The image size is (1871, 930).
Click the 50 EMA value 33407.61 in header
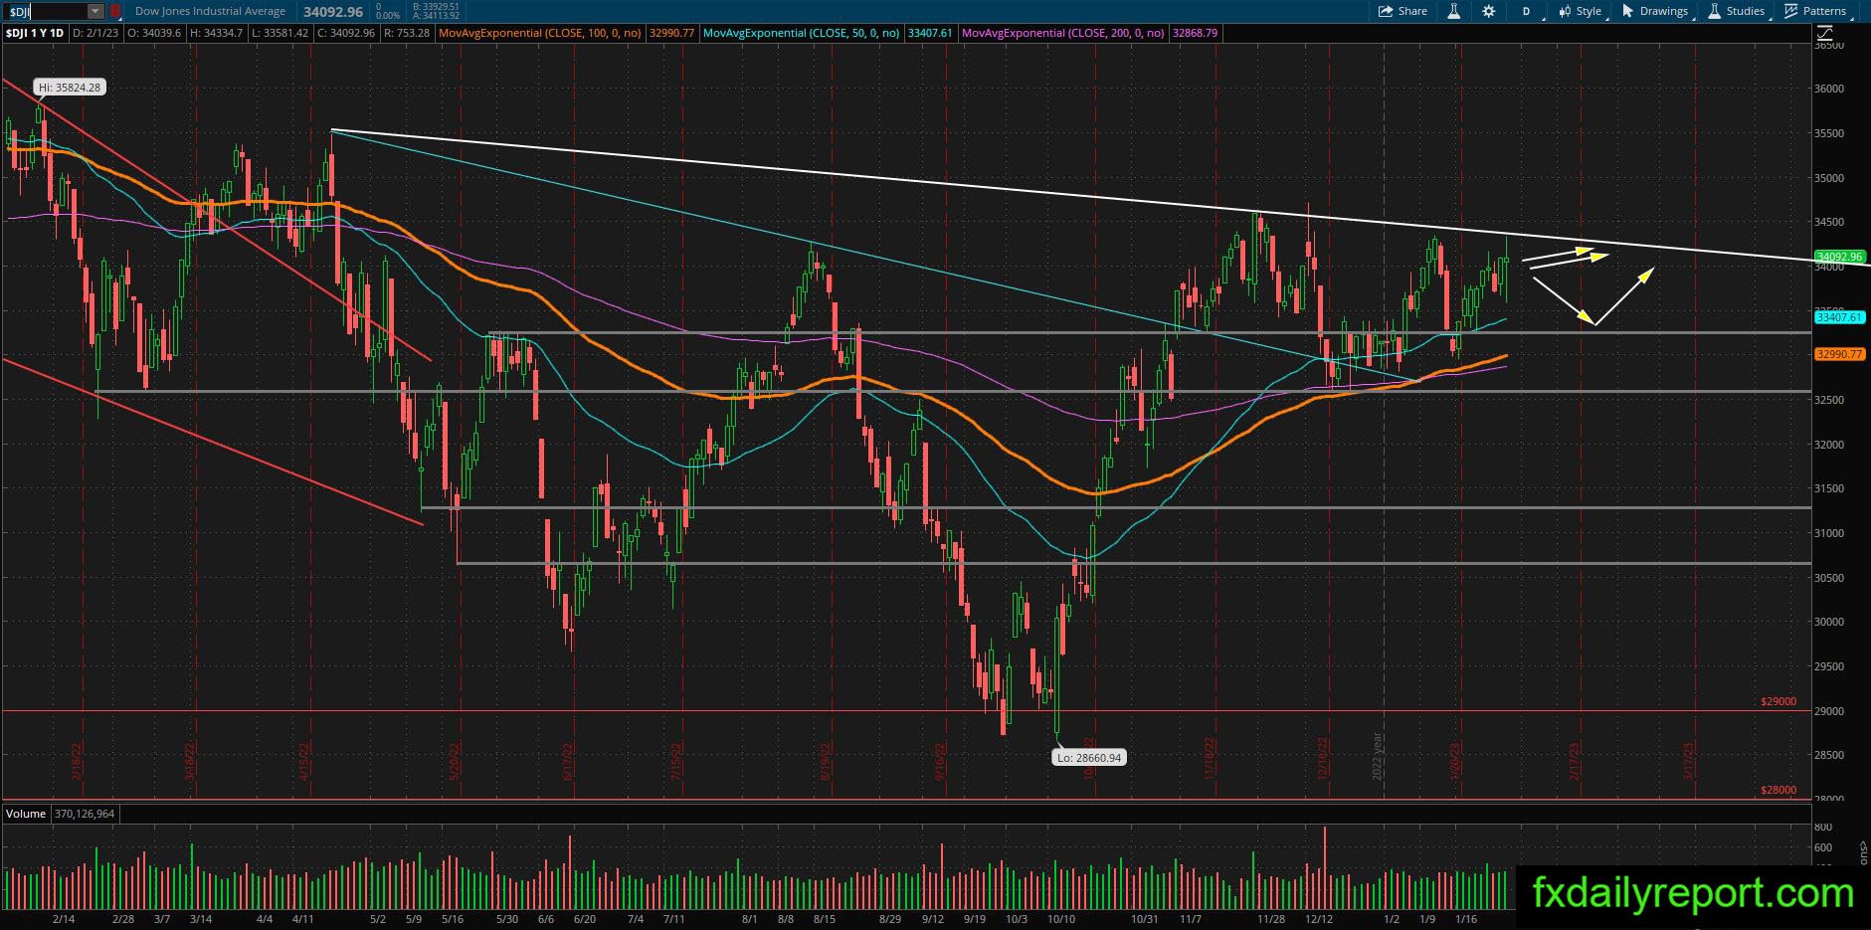click(x=931, y=33)
